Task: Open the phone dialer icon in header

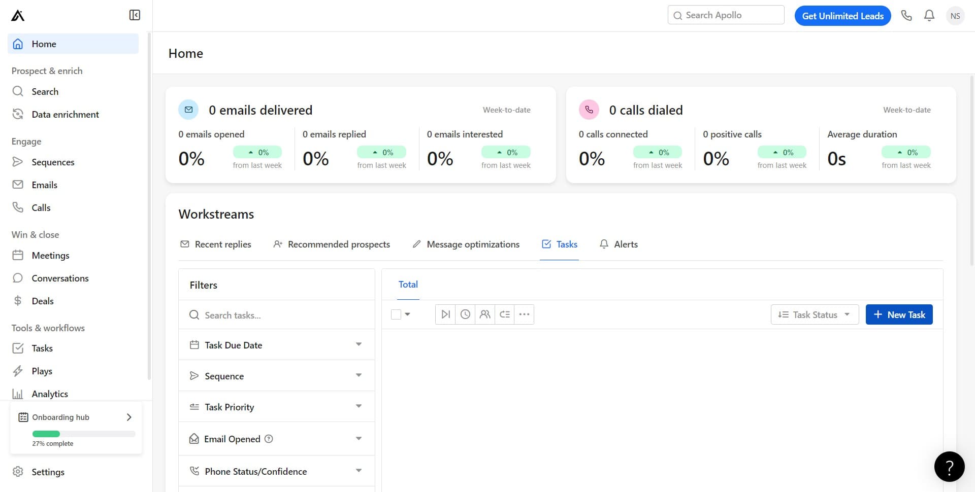Action: click(x=906, y=16)
